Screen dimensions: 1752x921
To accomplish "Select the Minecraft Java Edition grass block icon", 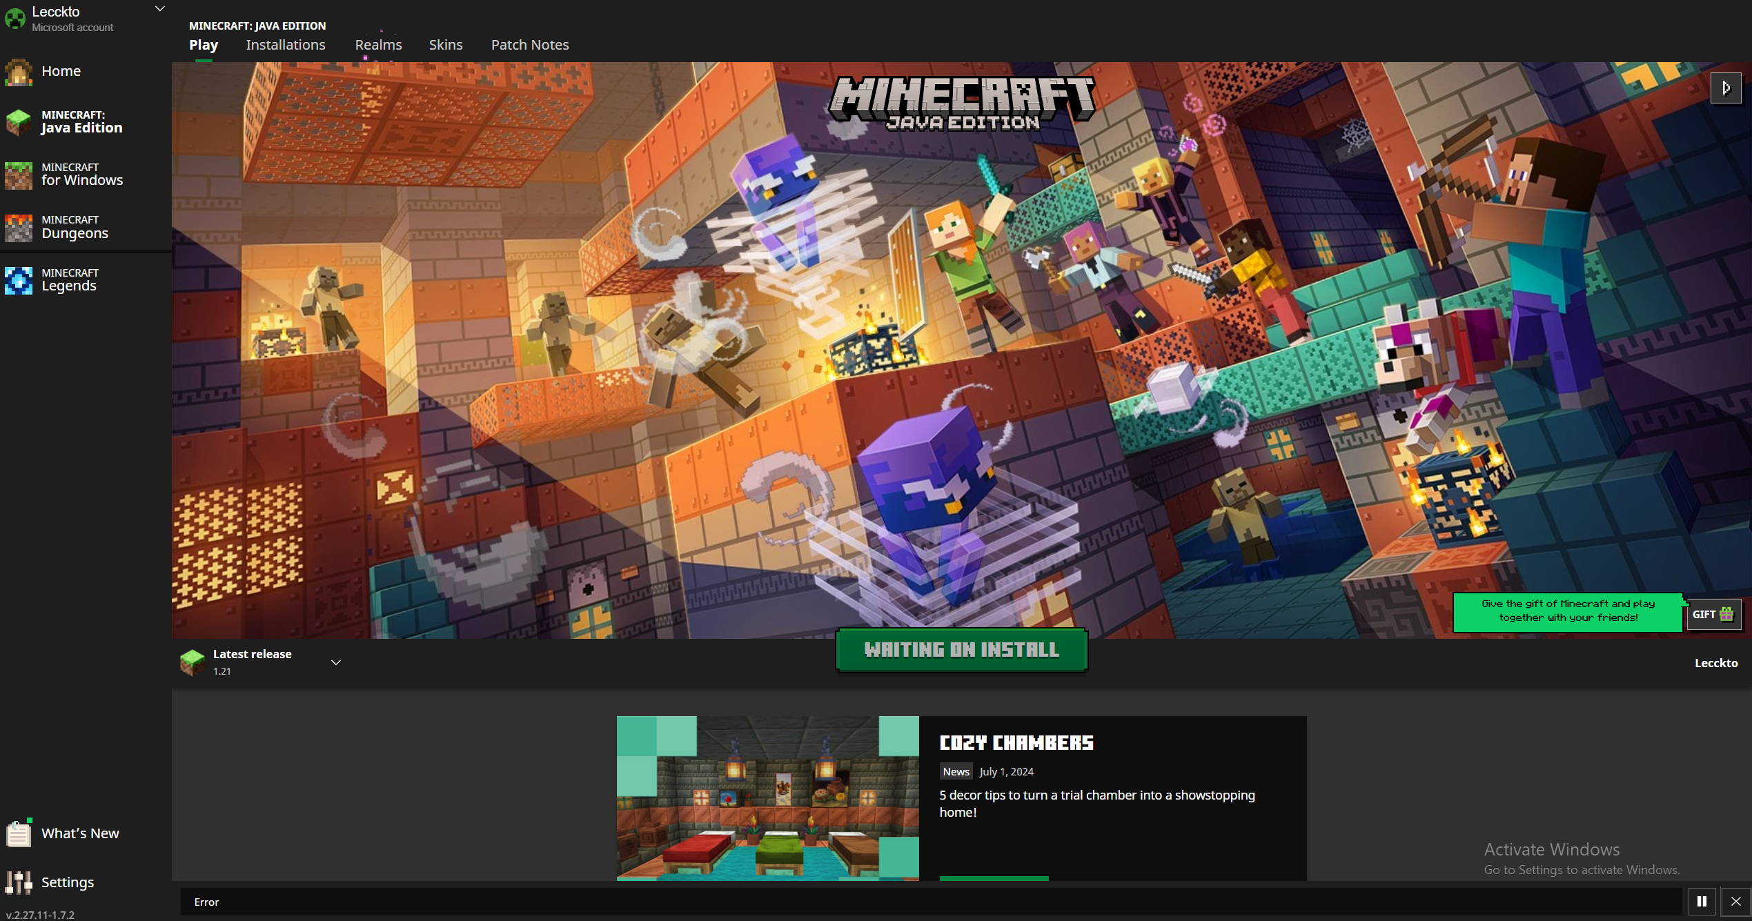I will click(x=19, y=122).
